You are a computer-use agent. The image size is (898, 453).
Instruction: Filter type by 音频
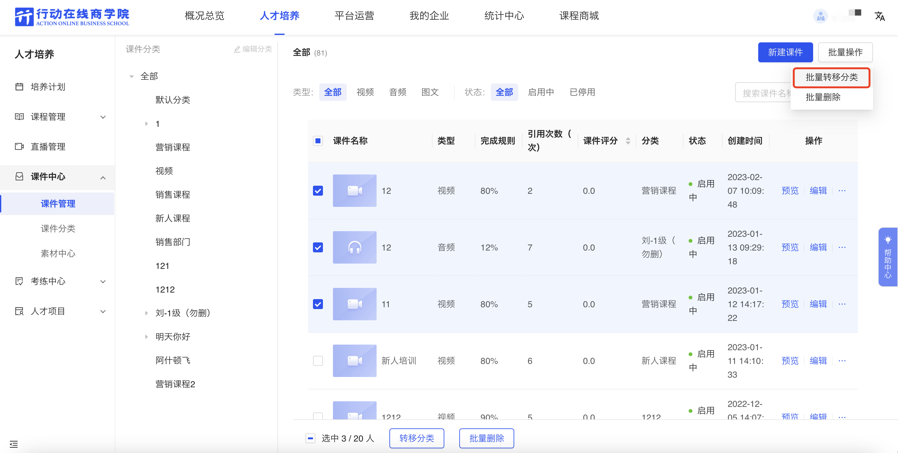coord(398,92)
